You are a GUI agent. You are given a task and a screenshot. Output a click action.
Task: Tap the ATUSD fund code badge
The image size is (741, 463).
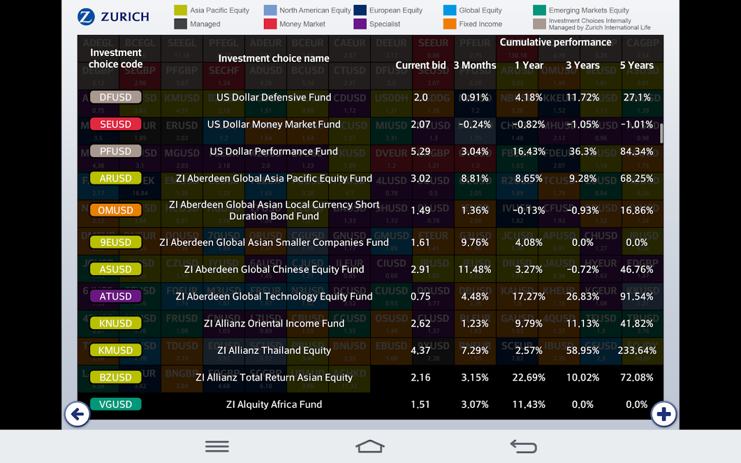coord(116,296)
